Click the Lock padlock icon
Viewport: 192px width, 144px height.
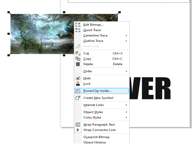[x=78, y=83]
